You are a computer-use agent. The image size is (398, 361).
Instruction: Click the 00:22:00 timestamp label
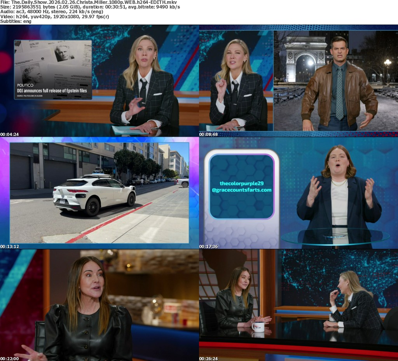tap(10, 358)
